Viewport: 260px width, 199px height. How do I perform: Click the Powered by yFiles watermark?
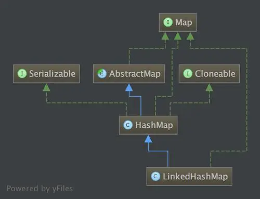click(40, 189)
